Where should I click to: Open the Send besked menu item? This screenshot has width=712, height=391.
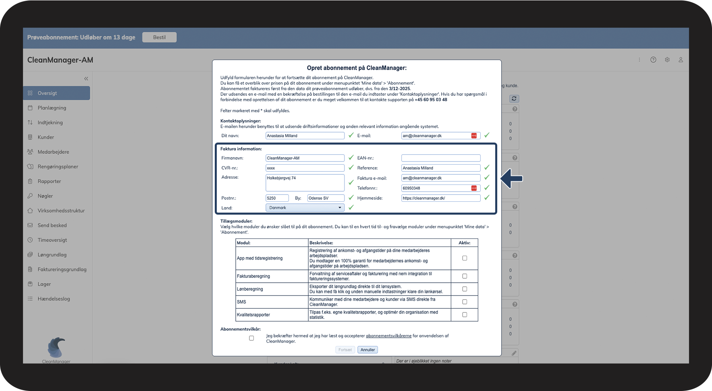tap(52, 225)
